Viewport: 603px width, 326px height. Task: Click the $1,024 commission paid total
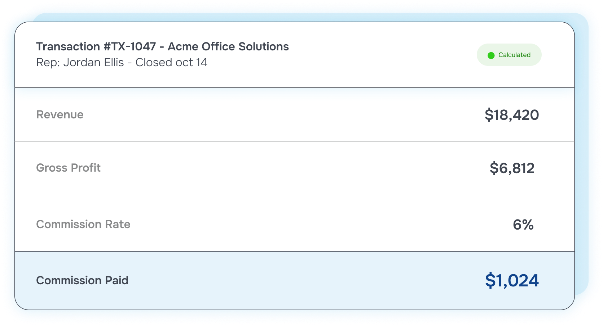(512, 280)
